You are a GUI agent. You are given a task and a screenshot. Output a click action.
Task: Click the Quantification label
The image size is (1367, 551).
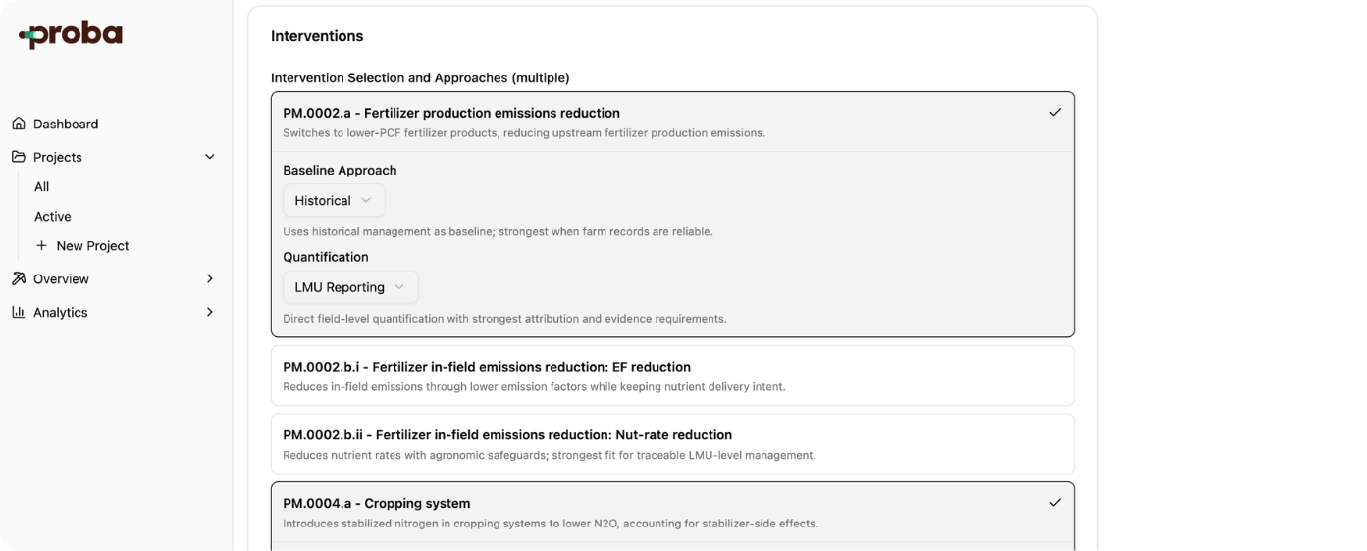click(326, 257)
